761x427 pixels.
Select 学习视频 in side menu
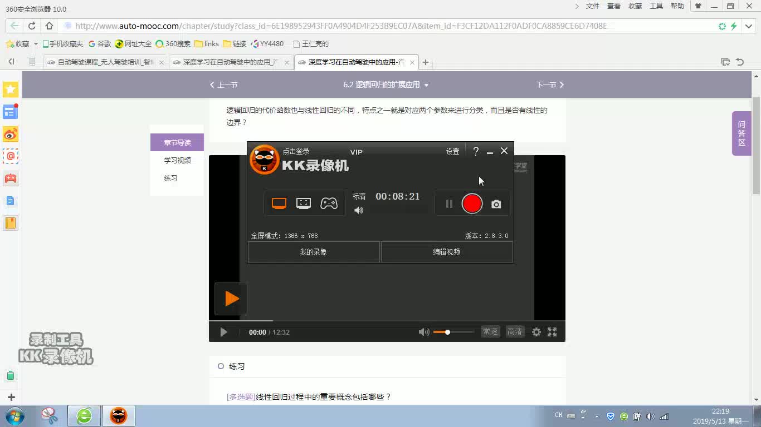(x=177, y=160)
